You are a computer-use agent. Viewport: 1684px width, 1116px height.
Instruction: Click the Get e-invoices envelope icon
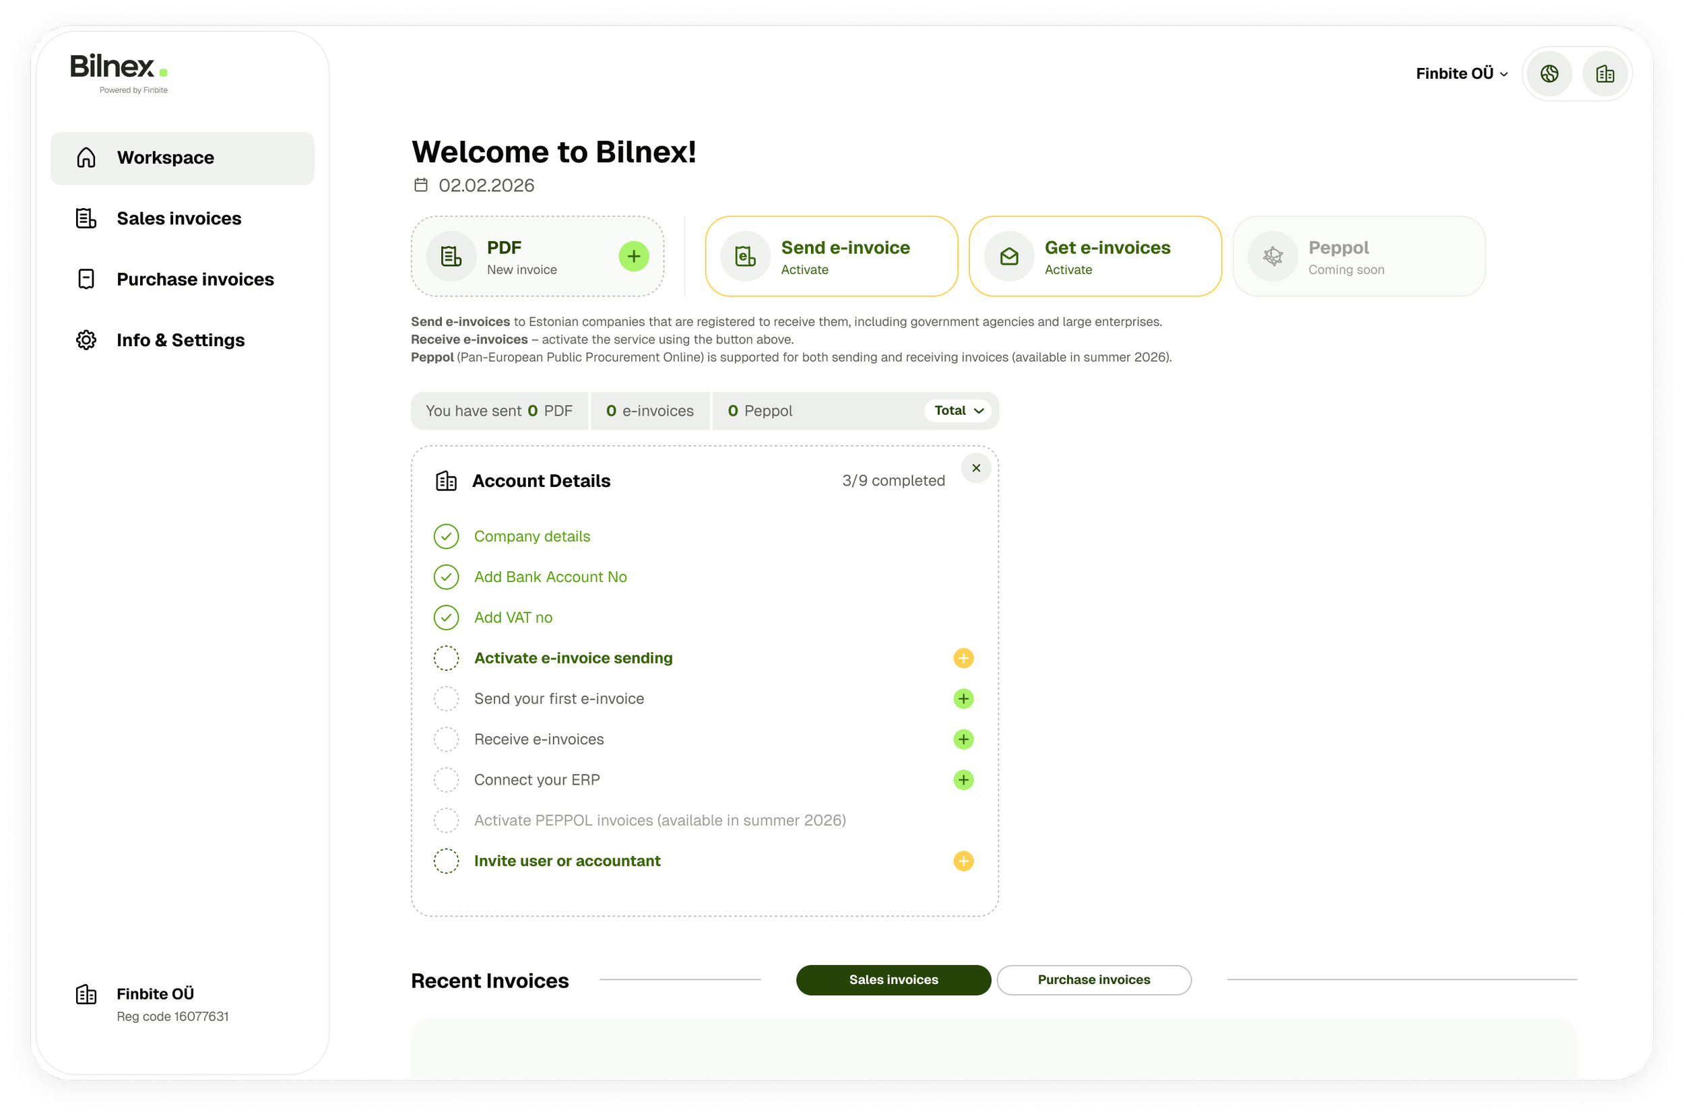(1008, 256)
